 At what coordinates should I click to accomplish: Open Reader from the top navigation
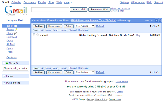click(42, 2)
